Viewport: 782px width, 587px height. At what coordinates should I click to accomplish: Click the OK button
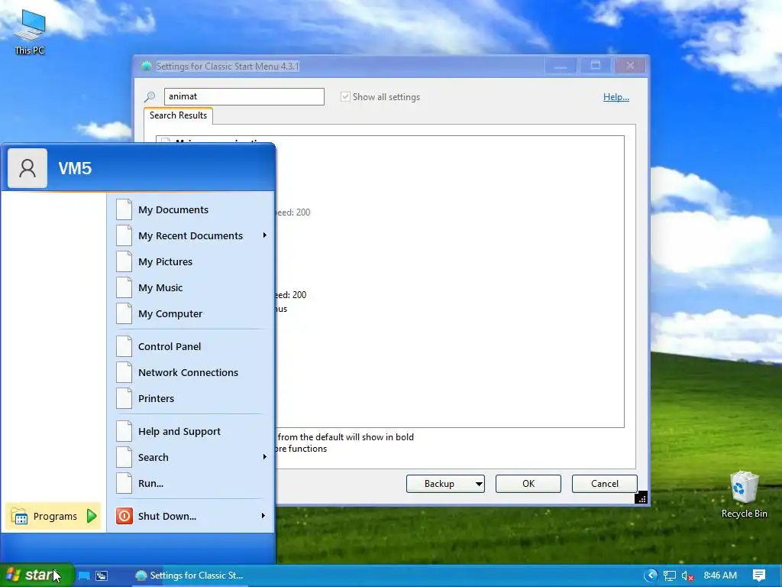[x=528, y=484]
